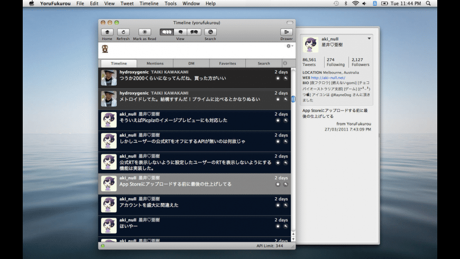The image size is (460, 259).
Task: Open the Timeline menu in menu bar
Action: [x=149, y=4]
